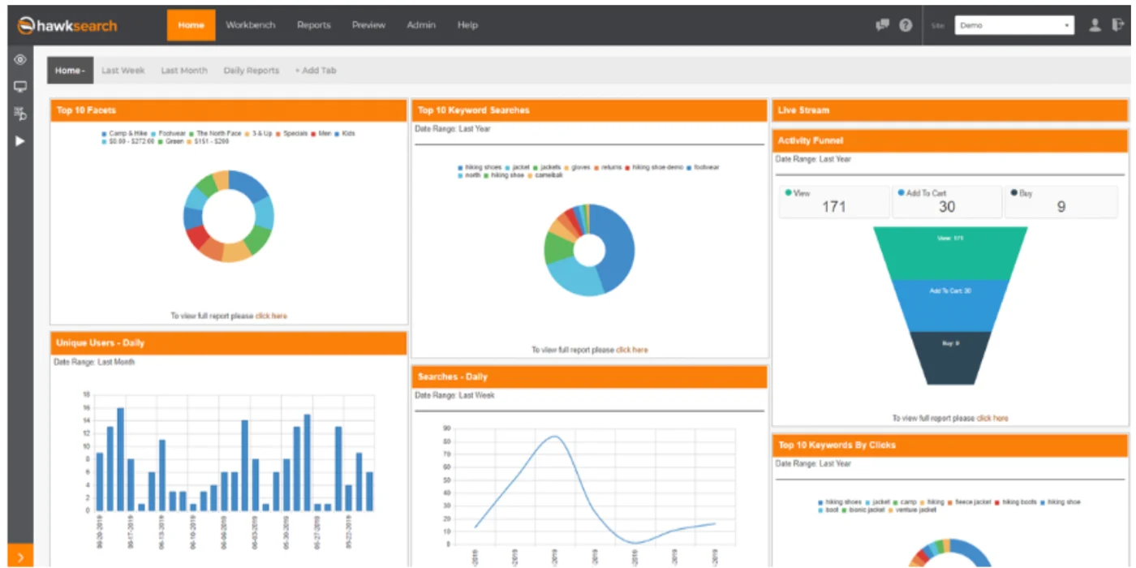Click the Top 10 Keyword Searches panel header
This screenshot has height=568, width=1136.
click(590, 110)
